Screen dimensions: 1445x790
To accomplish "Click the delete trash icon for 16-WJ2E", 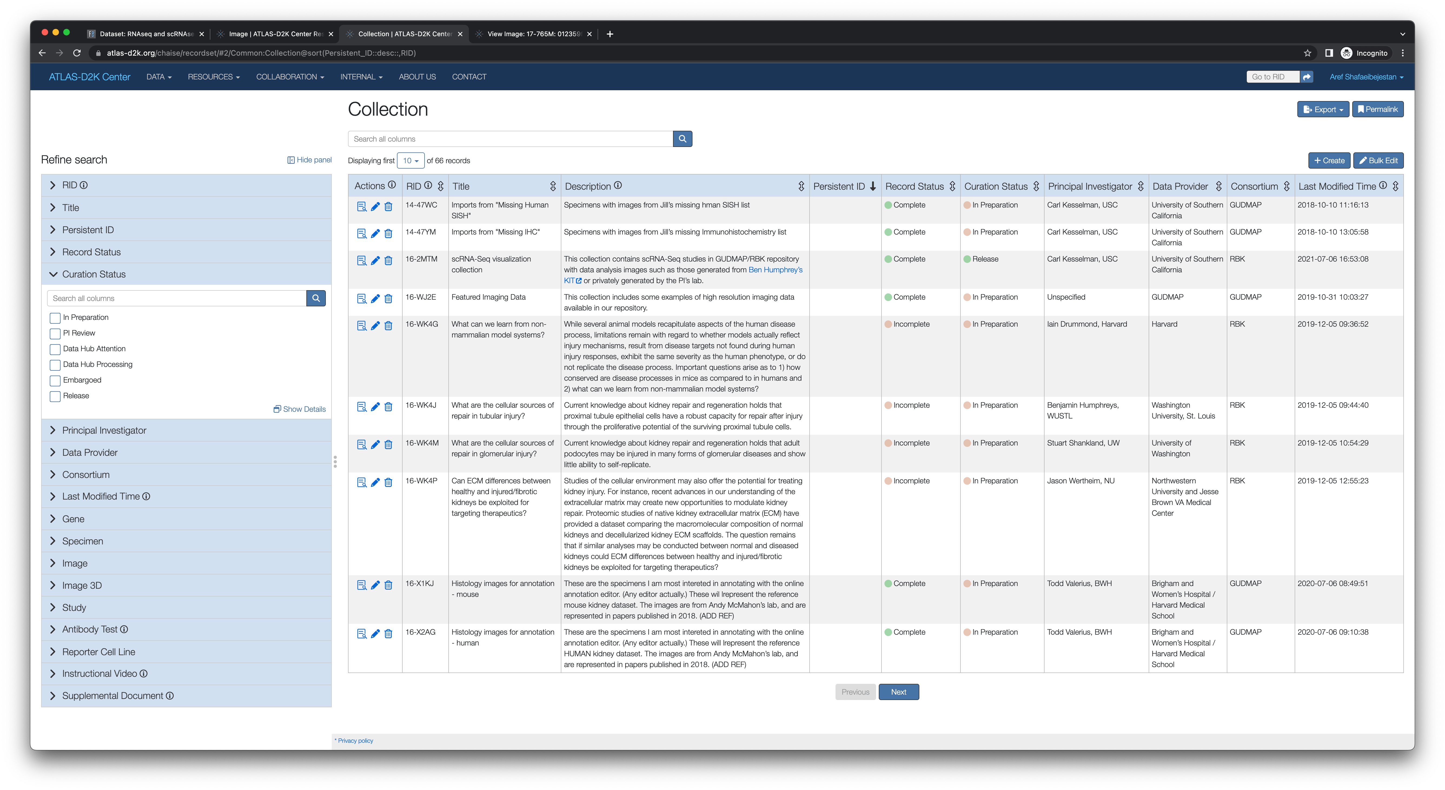I will 389,299.
